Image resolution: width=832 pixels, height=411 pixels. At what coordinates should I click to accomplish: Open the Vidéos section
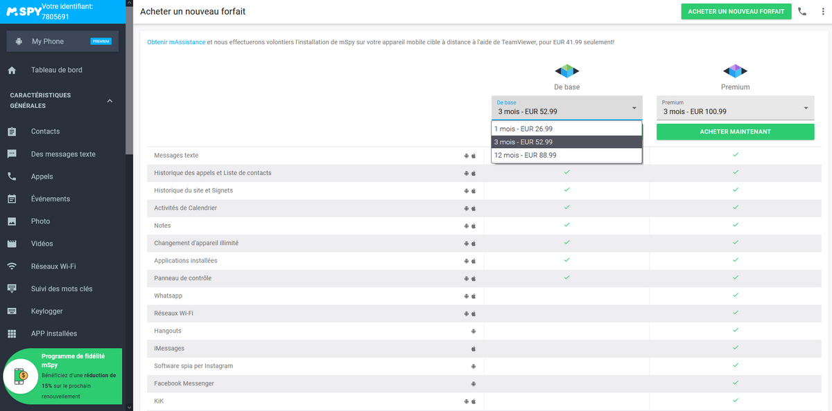tap(42, 244)
